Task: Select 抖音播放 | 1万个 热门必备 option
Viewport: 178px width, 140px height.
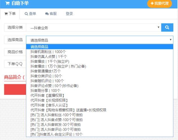Action: 100,66
